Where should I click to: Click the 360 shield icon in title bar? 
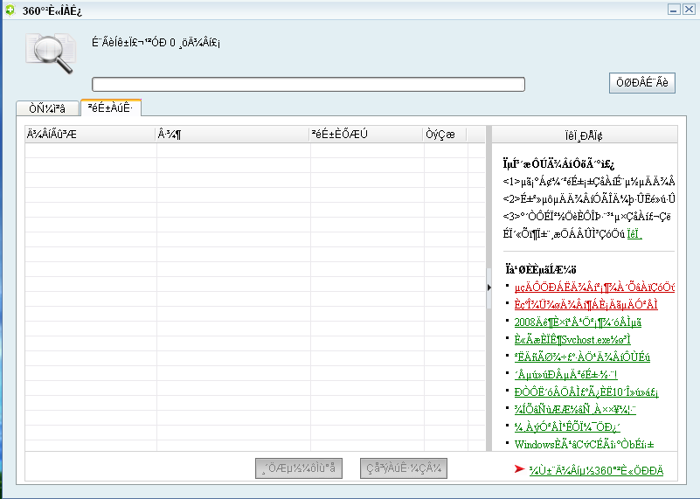(x=10, y=10)
